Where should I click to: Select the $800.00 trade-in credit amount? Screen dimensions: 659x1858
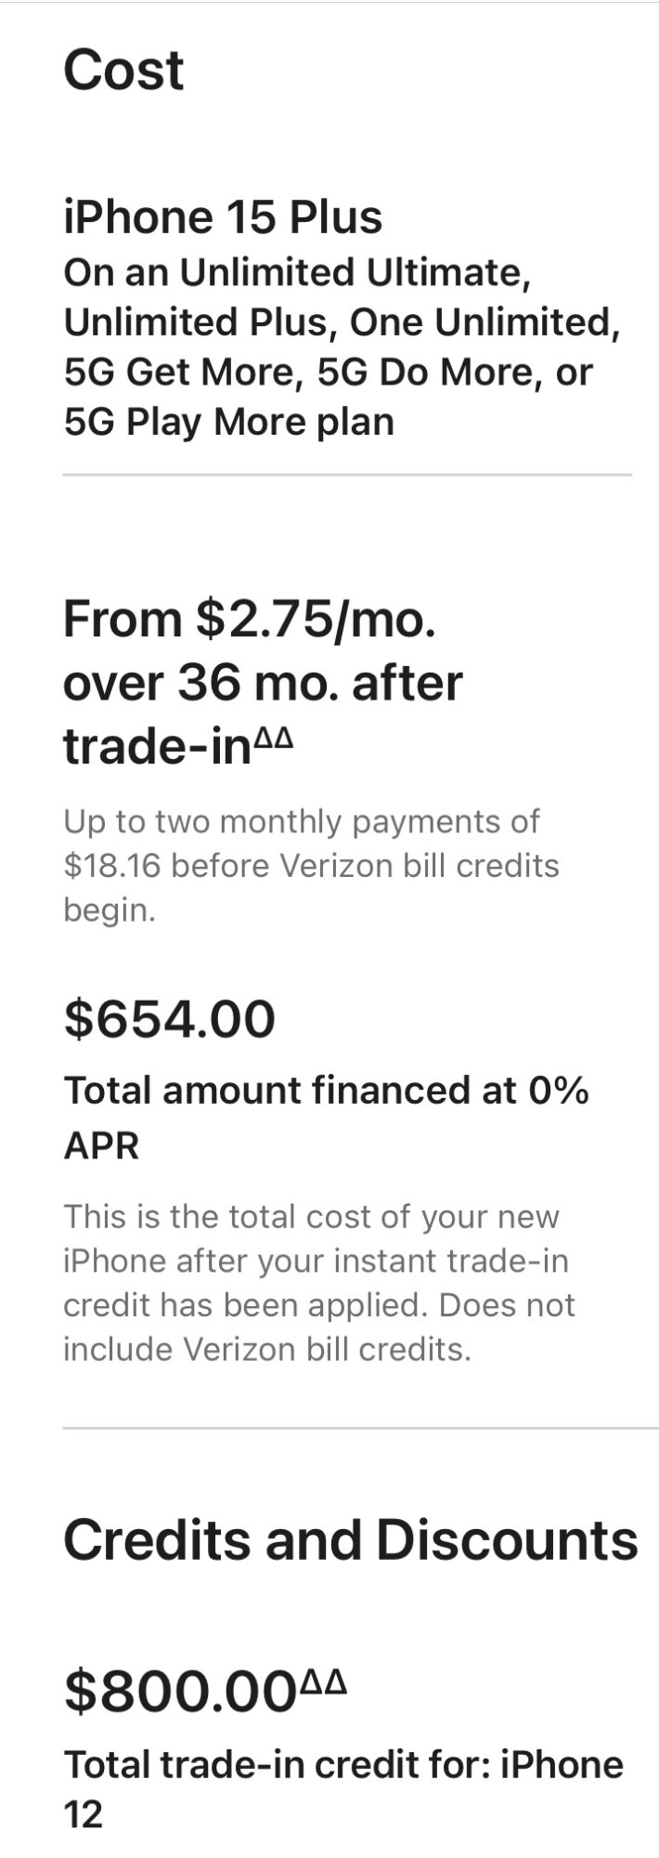pos(180,1692)
